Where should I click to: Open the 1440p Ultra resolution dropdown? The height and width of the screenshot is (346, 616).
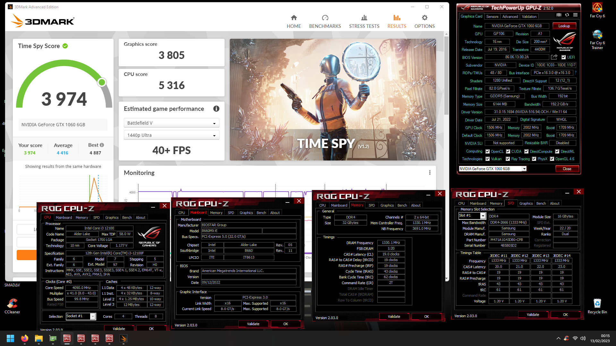click(x=171, y=135)
